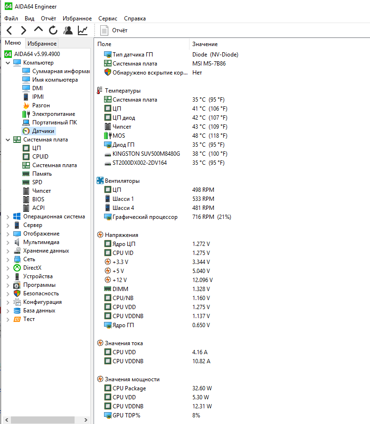The image size is (370, 424).
Task: Select the Графический процессор fan row
Action: click(167, 217)
